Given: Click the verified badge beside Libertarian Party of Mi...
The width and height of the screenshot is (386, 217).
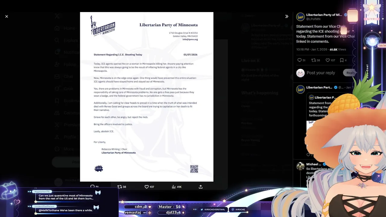Looking at the screenshot, I should (x=346, y=15).
